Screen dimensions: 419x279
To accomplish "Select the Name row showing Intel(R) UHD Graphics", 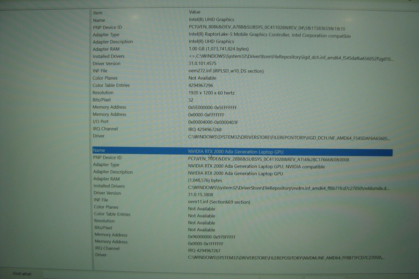I will click(242, 20).
